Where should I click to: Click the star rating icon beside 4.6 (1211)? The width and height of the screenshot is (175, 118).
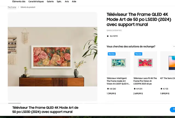pyautogui.click(x=108, y=36)
